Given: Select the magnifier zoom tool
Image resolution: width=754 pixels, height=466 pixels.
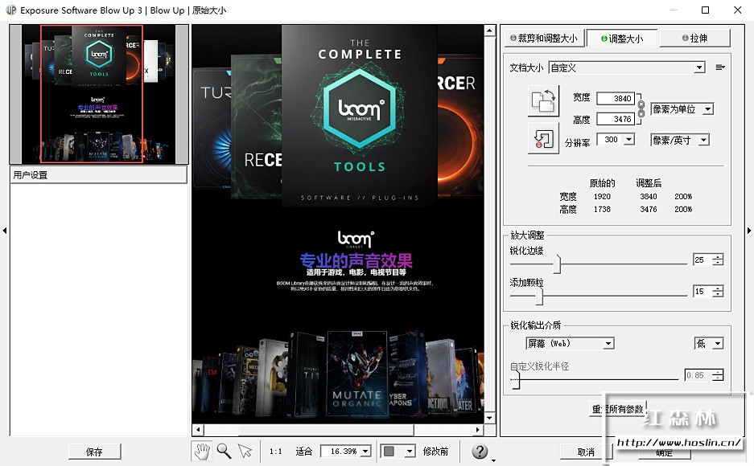Looking at the screenshot, I should tap(224, 452).
